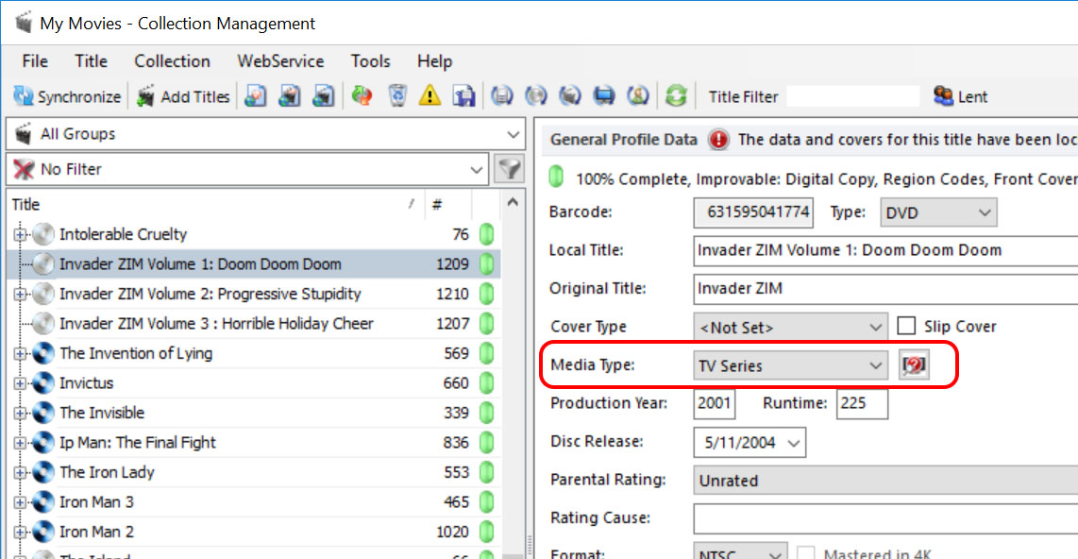Open the Help menu
This screenshot has height=559, width=1078.
pos(434,61)
